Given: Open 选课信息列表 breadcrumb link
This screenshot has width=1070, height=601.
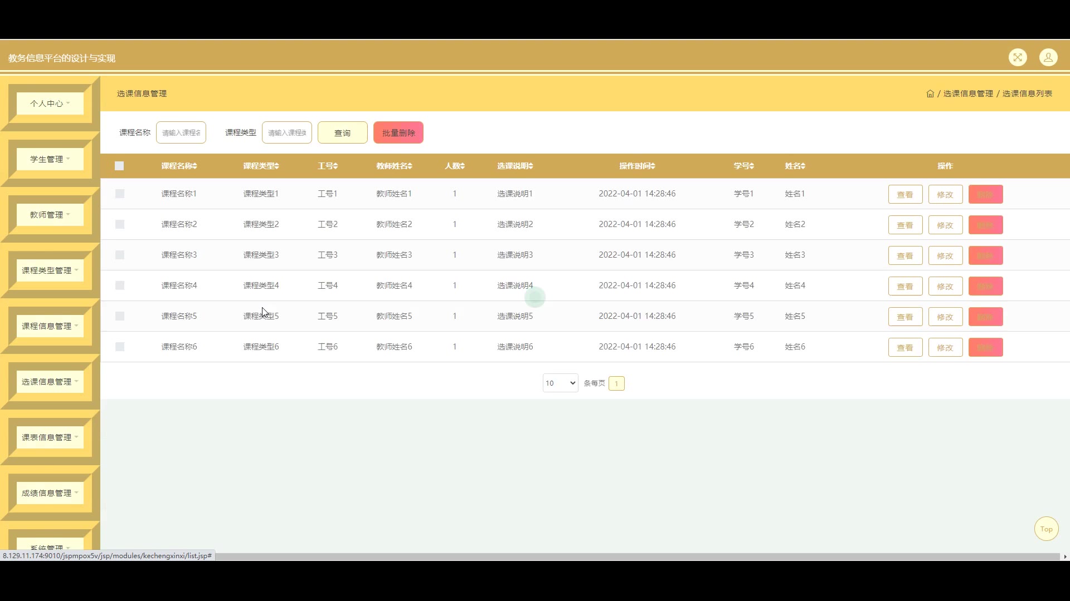Looking at the screenshot, I should 1027,93.
